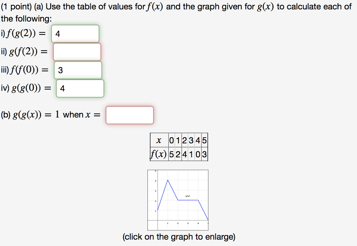Click the g(x) label inside the graph
Viewport: 357px width, 246px height.
[x=187, y=196]
